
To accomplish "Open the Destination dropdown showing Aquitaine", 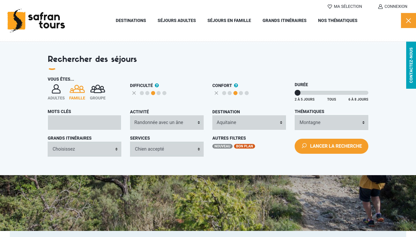I will [x=249, y=122].
